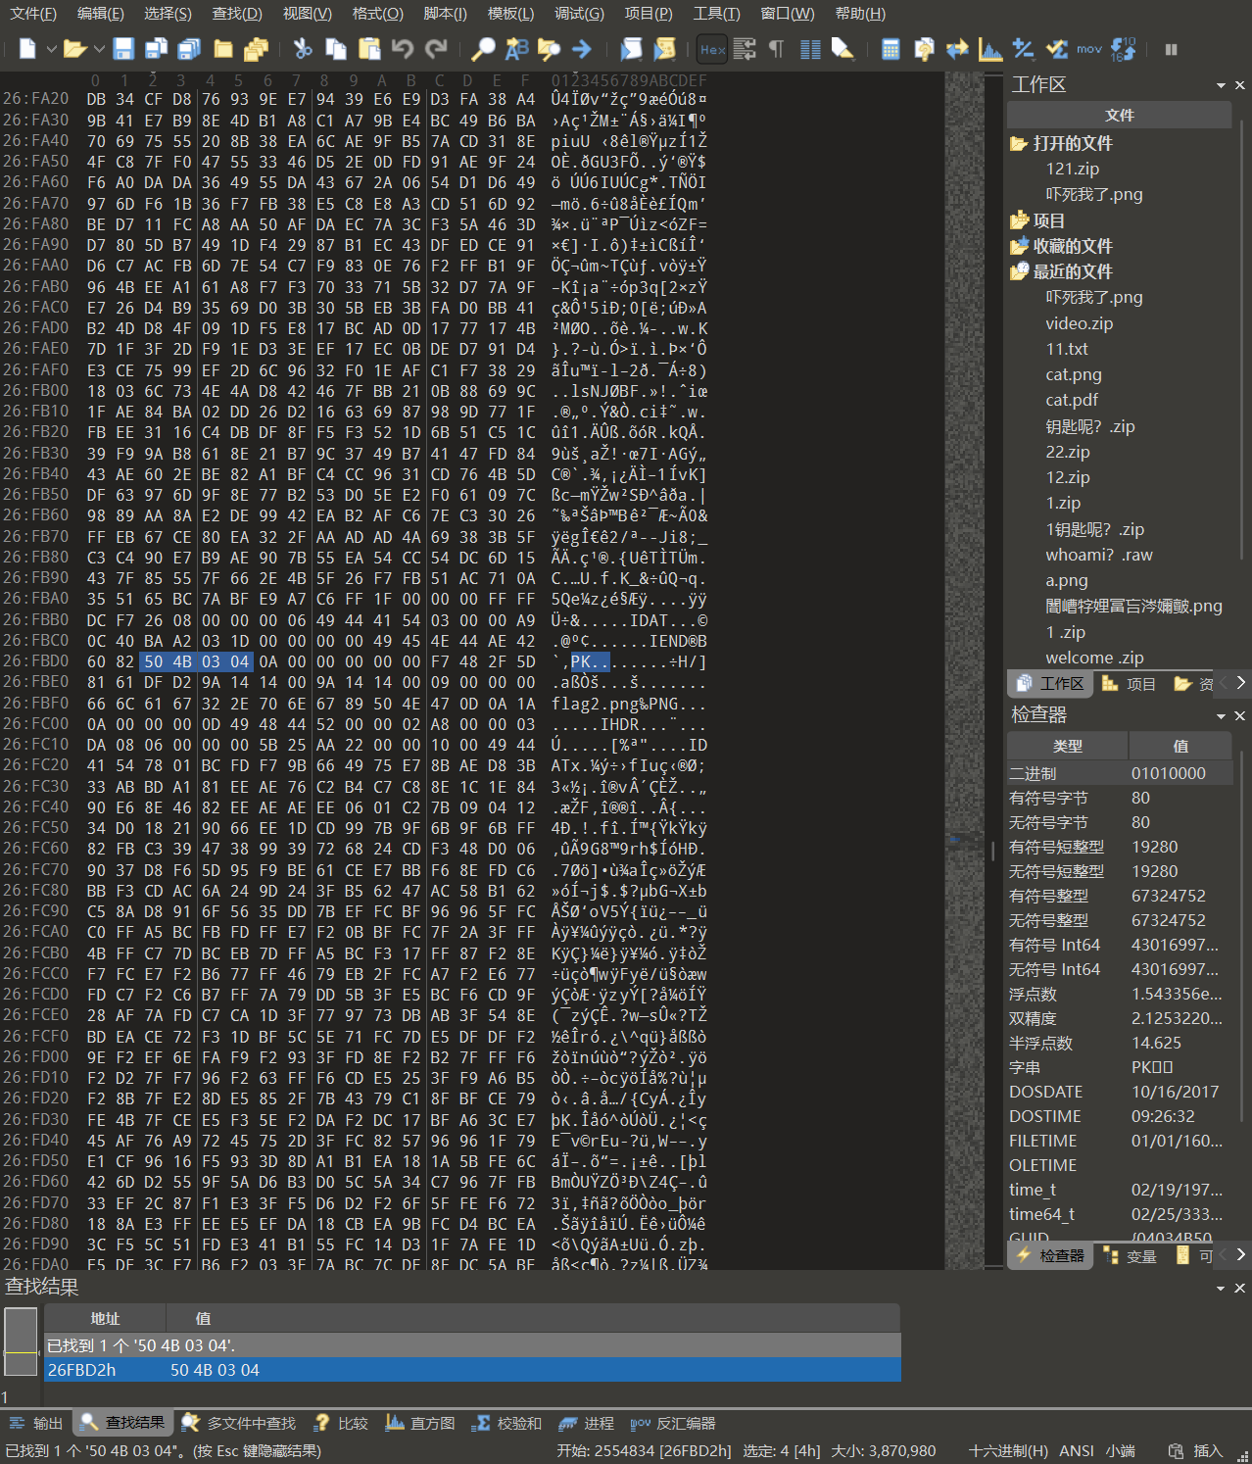Click the 地址 column header in results
The height and width of the screenshot is (1464, 1252).
click(105, 1318)
